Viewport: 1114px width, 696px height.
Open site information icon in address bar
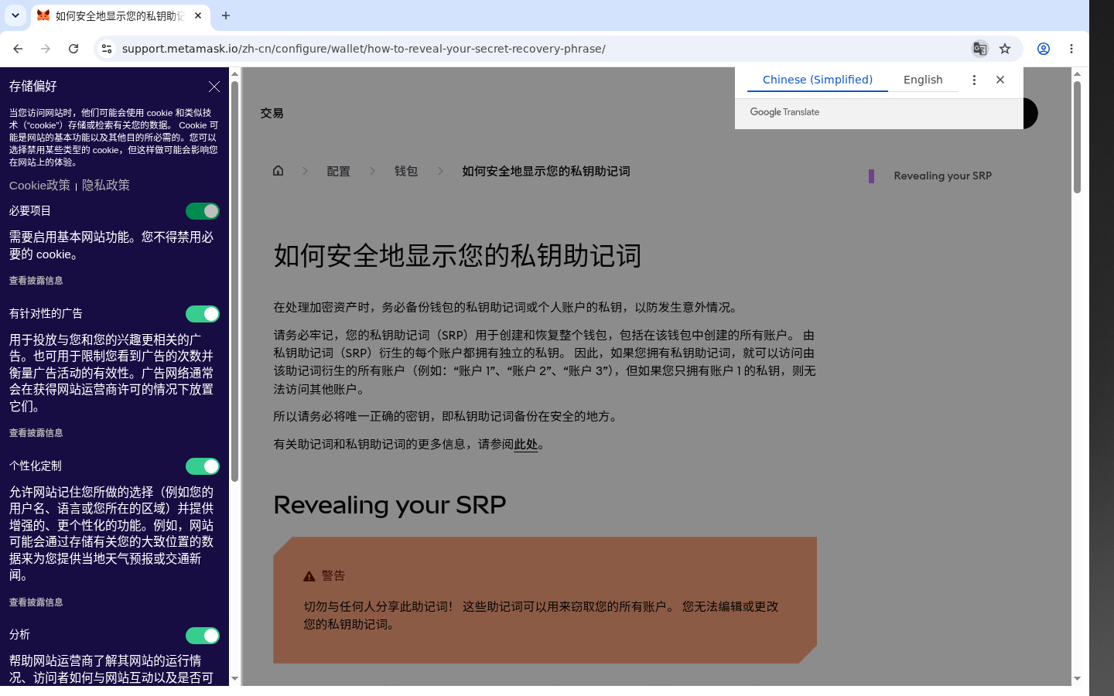[x=107, y=49]
